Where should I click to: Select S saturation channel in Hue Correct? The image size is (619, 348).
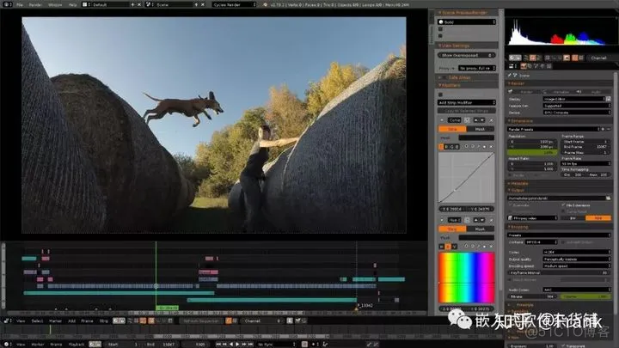tap(448, 247)
